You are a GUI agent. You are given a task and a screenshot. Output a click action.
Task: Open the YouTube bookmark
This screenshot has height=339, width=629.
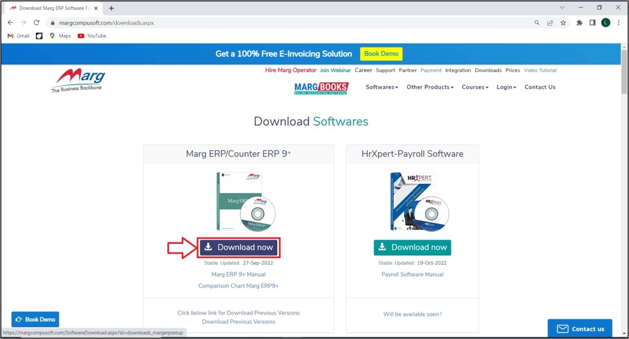pyautogui.click(x=91, y=36)
